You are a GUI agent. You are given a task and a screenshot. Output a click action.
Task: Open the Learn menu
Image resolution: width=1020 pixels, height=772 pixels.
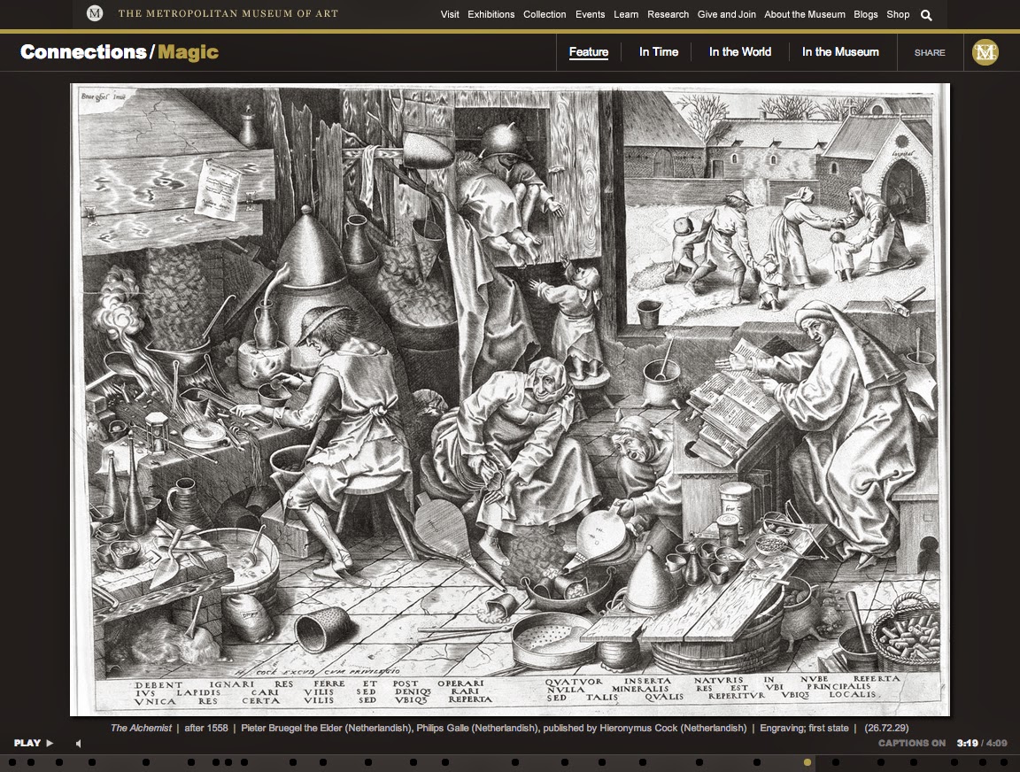click(x=626, y=14)
